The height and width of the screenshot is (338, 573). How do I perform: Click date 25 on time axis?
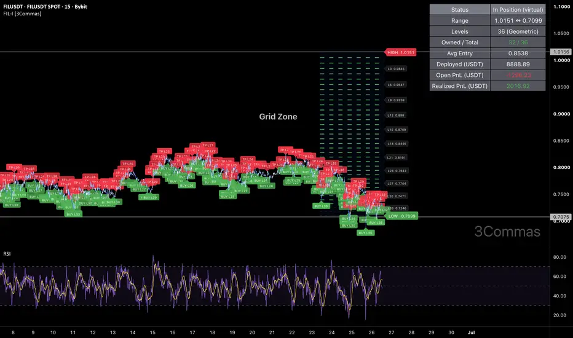click(352, 332)
